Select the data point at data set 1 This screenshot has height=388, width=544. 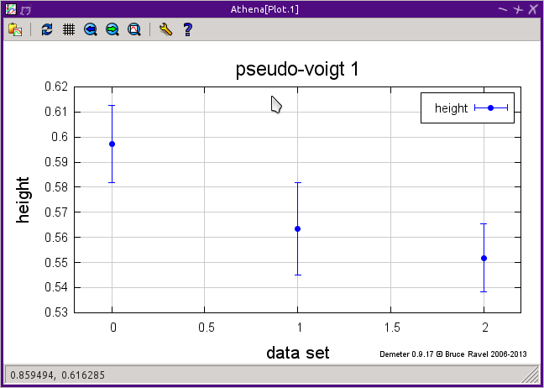click(x=298, y=228)
